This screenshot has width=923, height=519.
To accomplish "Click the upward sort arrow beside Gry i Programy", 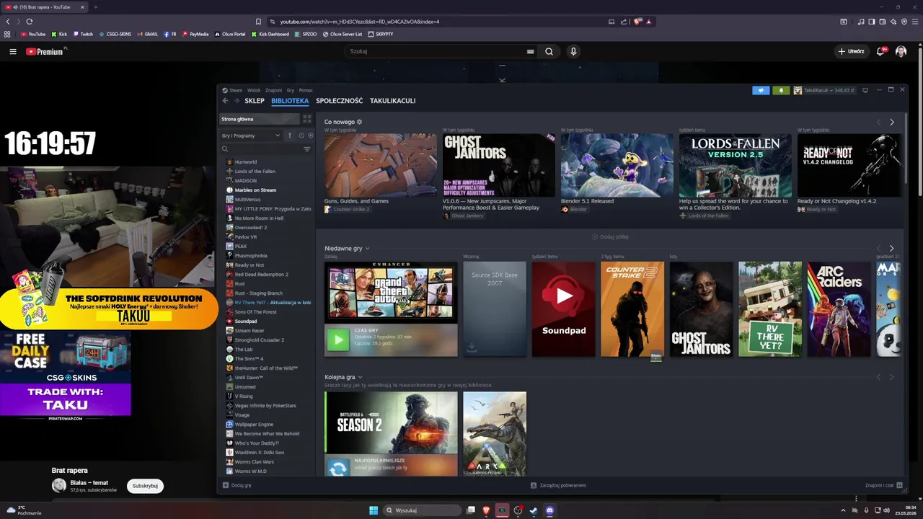I will (290, 136).
